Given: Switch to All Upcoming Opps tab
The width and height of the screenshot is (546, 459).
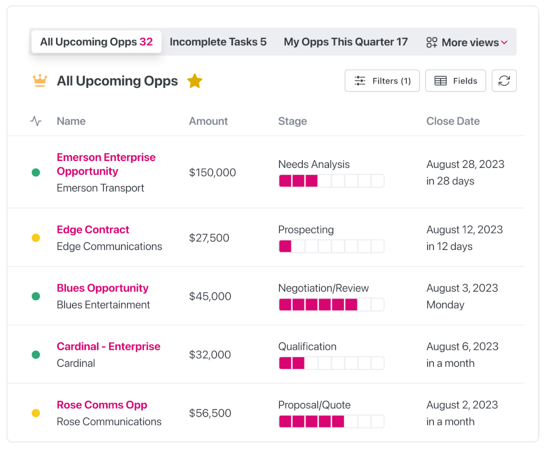Looking at the screenshot, I should [97, 42].
